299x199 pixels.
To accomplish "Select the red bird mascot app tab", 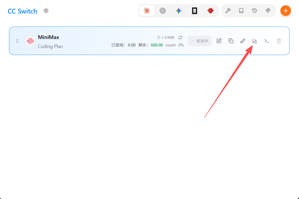I will (x=210, y=11).
